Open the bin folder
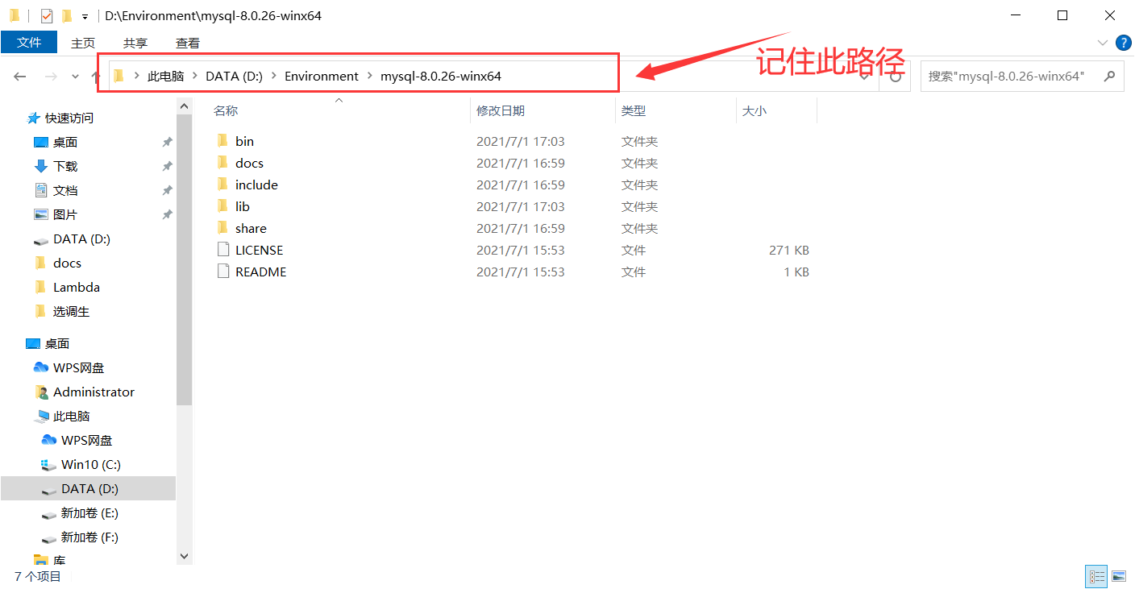 point(243,140)
